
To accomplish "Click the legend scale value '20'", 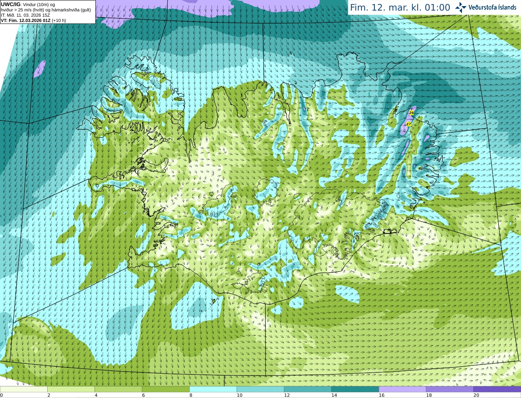I will click(476, 395).
